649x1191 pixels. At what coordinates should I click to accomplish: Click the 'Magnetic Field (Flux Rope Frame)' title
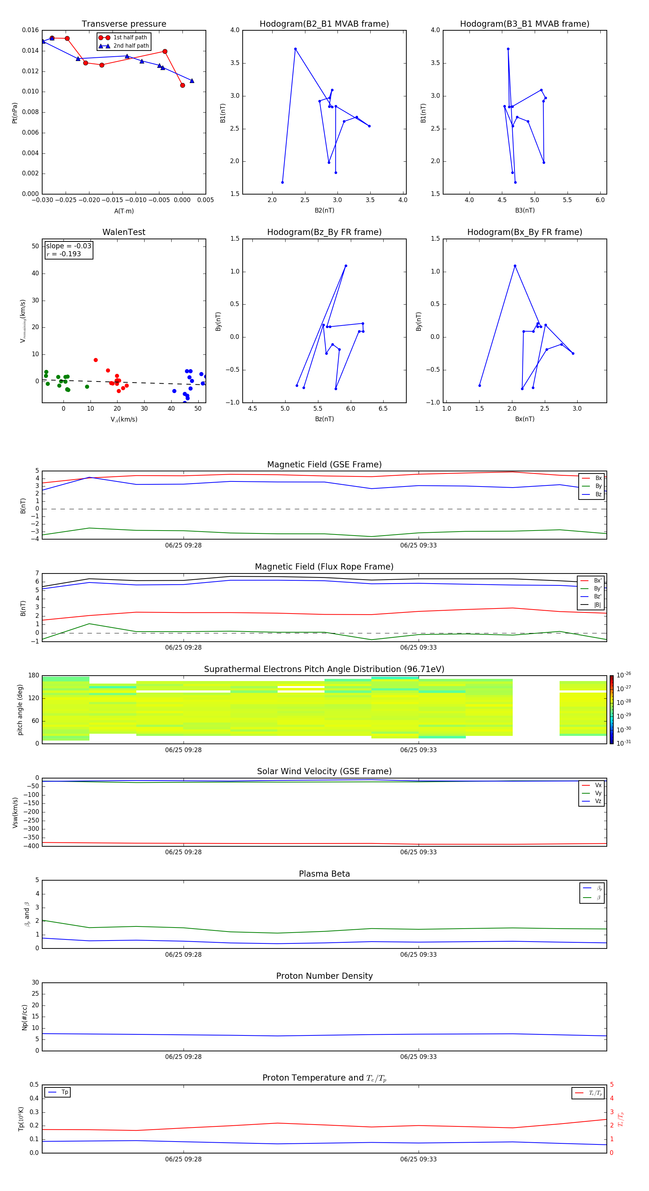pos(324,567)
